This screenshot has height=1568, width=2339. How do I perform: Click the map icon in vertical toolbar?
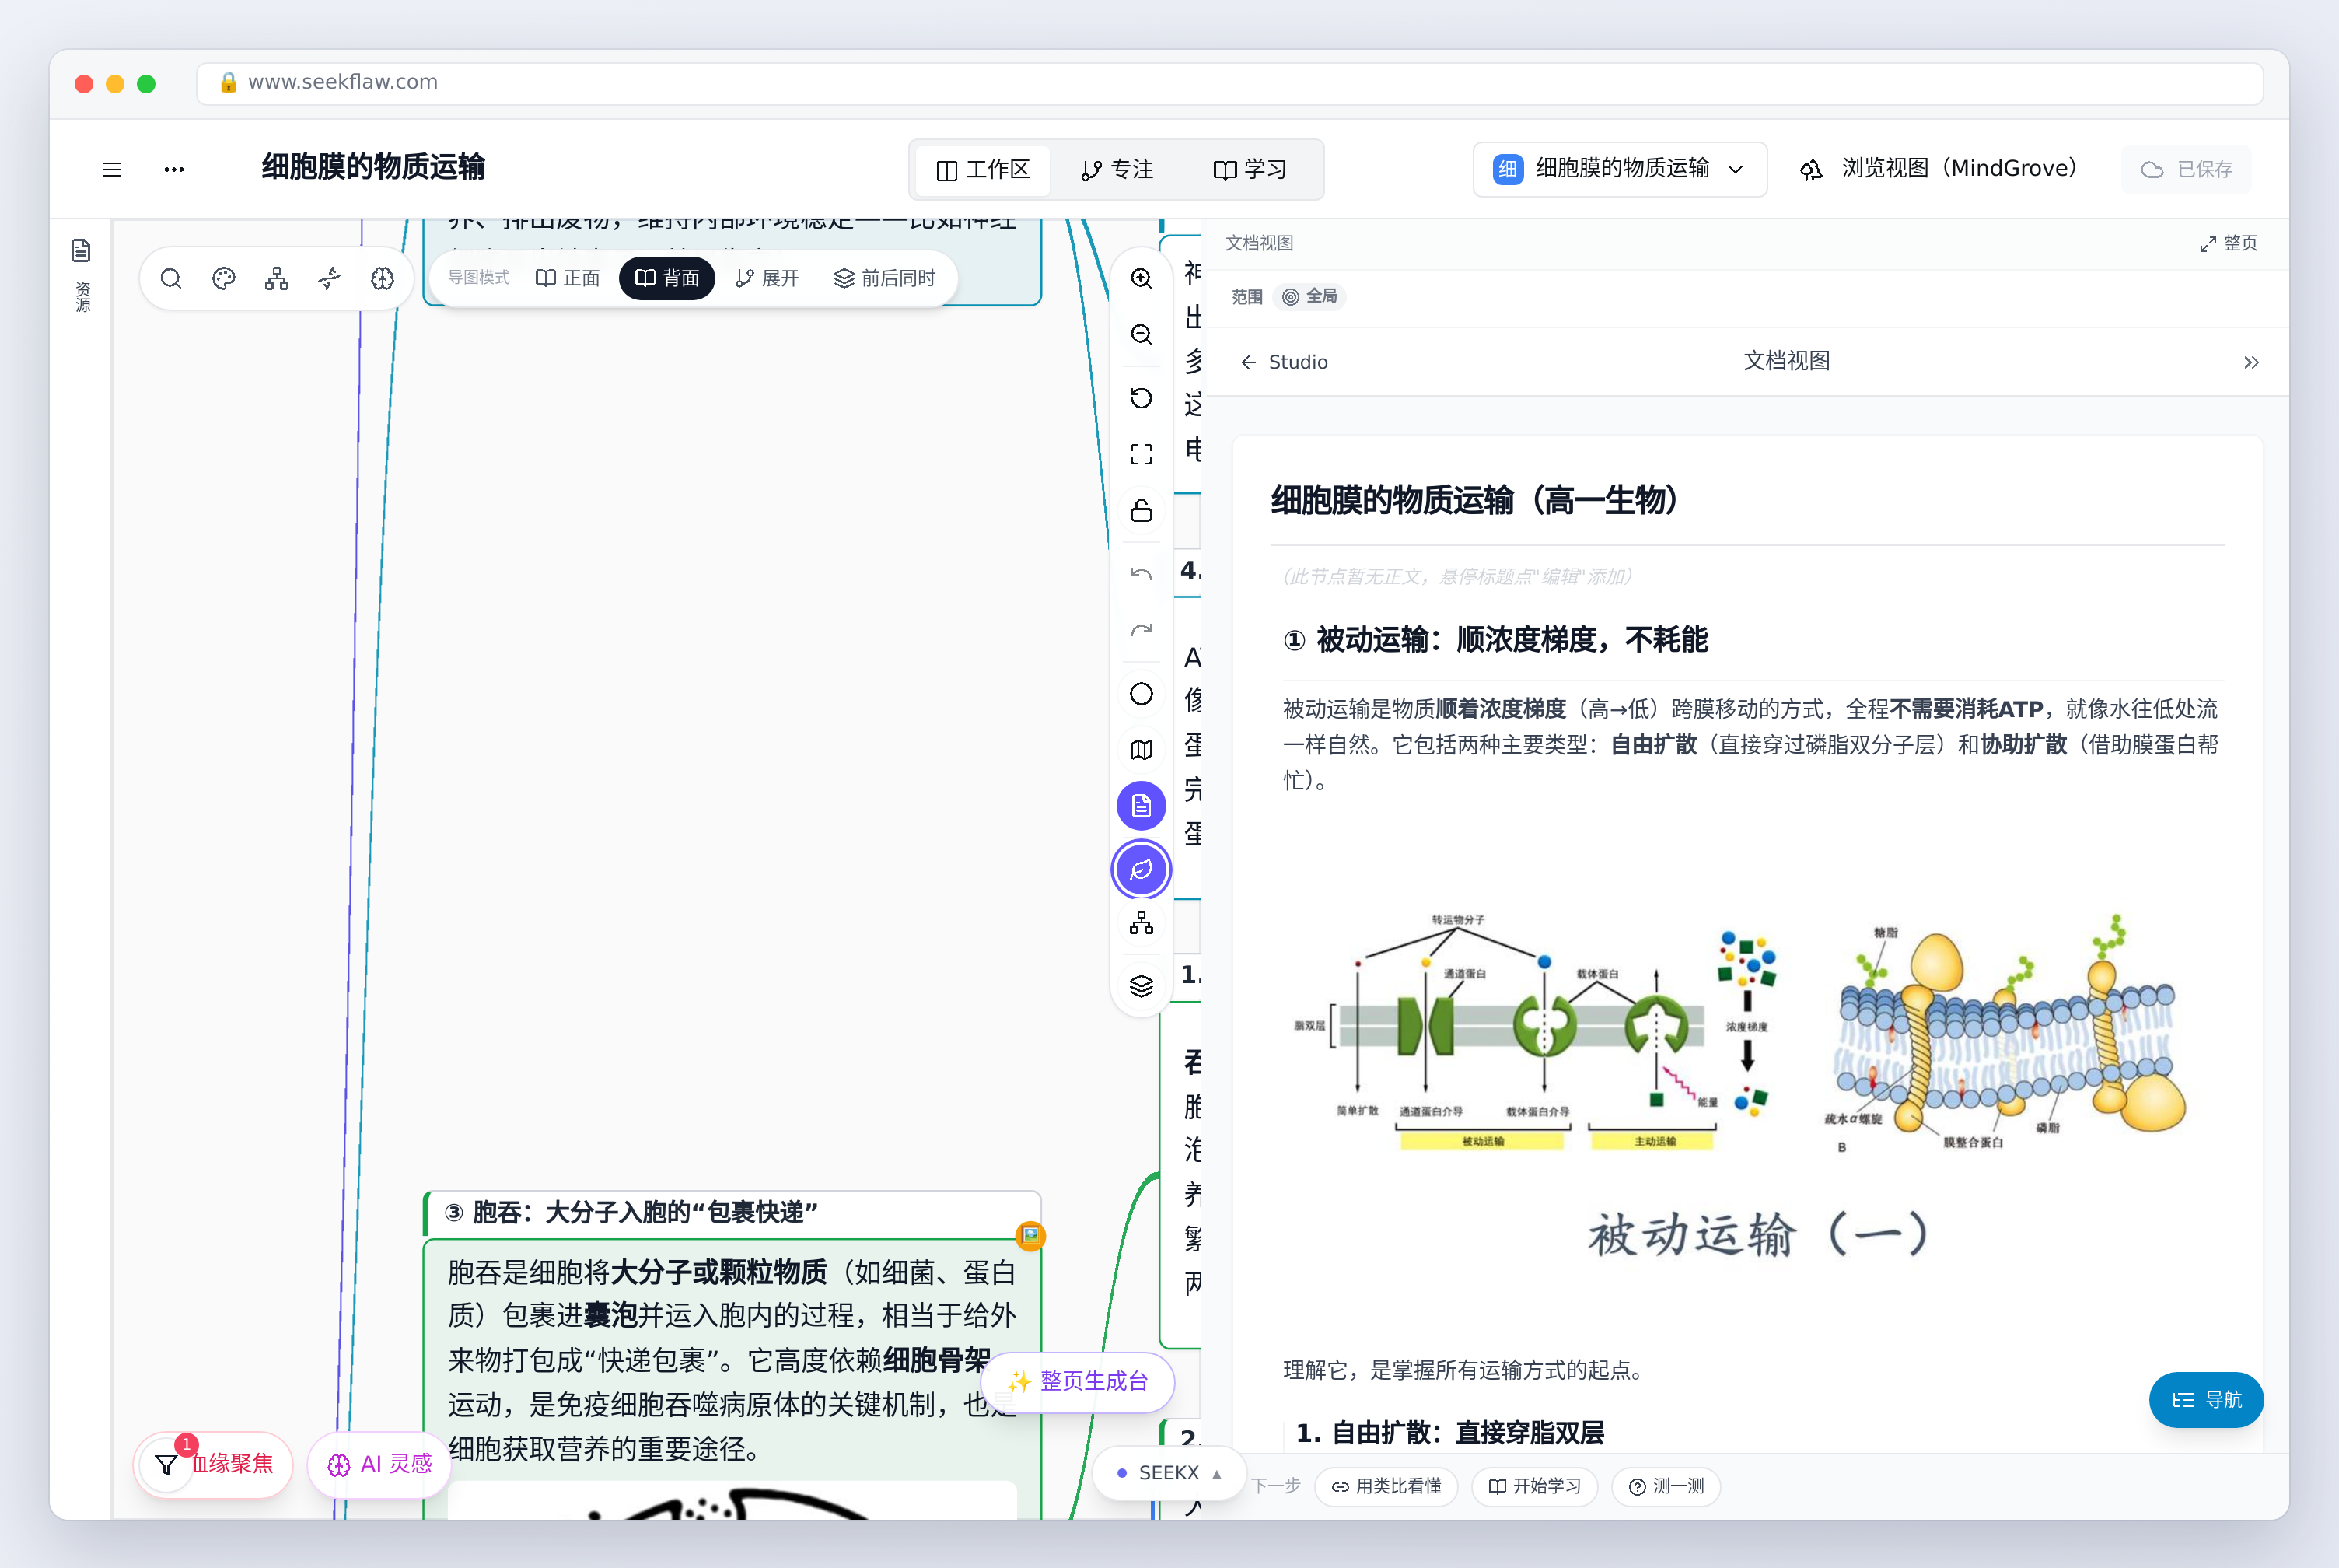pos(1142,750)
